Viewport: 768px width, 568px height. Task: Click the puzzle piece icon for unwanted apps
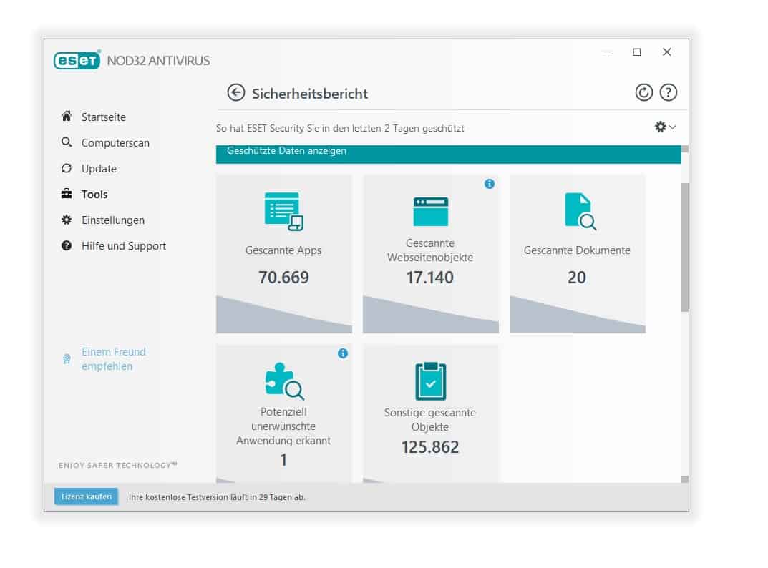point(284,381)
